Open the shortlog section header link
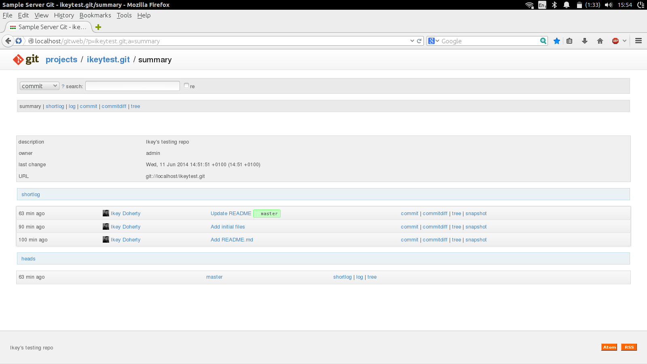The image size is (647, 364). tap(31, 195)
